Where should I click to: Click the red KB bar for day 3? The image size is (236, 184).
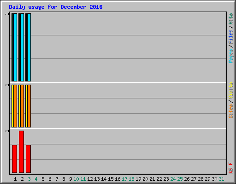[x=28, y=159]
